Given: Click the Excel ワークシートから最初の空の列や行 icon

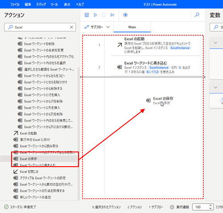Looking at the screenshot, I should coord(16,184).
